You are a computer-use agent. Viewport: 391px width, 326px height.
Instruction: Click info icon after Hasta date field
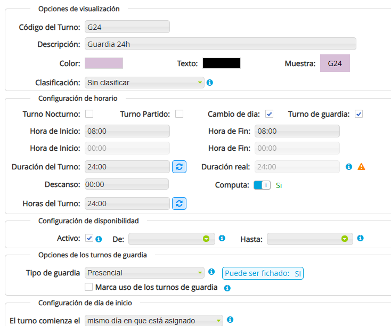[x=361, y=238]
